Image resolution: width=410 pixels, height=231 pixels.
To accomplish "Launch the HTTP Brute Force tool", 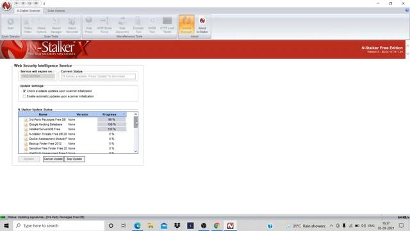I will click(104, 26).
